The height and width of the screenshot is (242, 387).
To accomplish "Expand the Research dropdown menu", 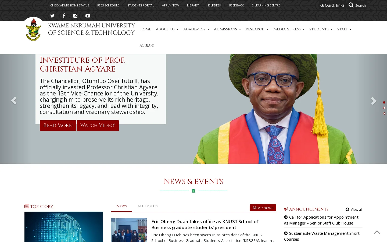I will [257, 29].
